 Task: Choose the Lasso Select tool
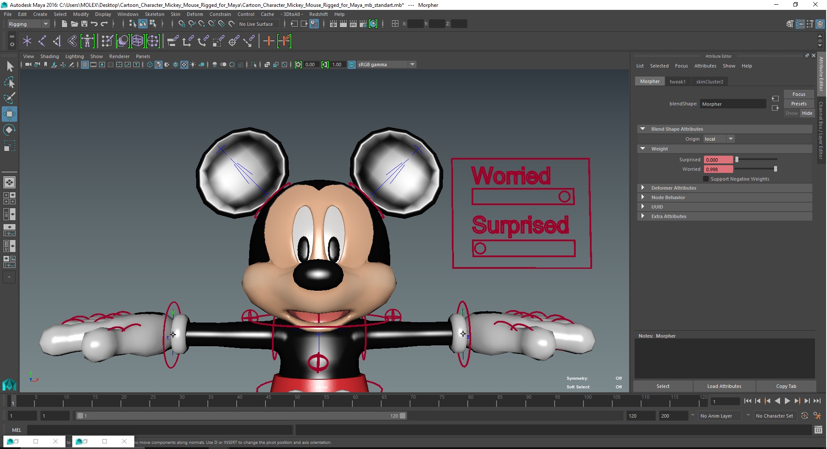(9, 82)
